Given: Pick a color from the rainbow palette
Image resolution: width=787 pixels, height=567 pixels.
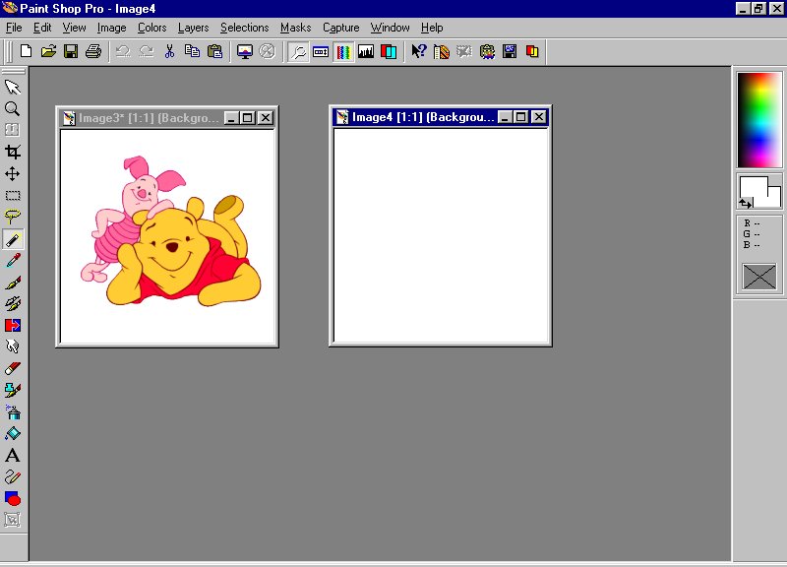Looking at the screenshot, I should [x=758, y=118].
